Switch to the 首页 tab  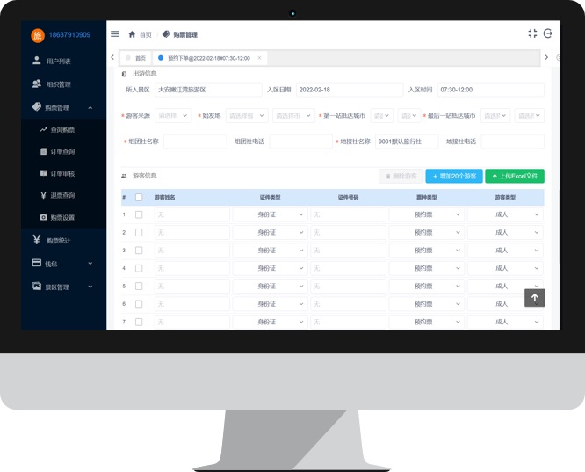click(135, 57)
